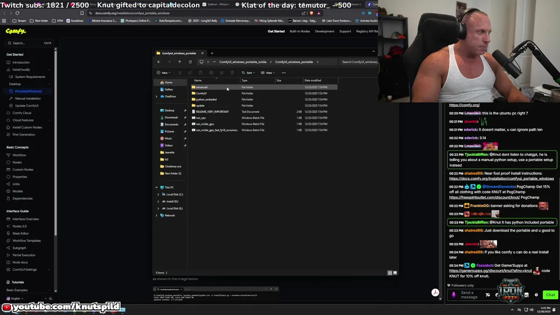Open the Sort dropdown menu
560x315 pixels.
pyautogui.click(x=248, y=73)
